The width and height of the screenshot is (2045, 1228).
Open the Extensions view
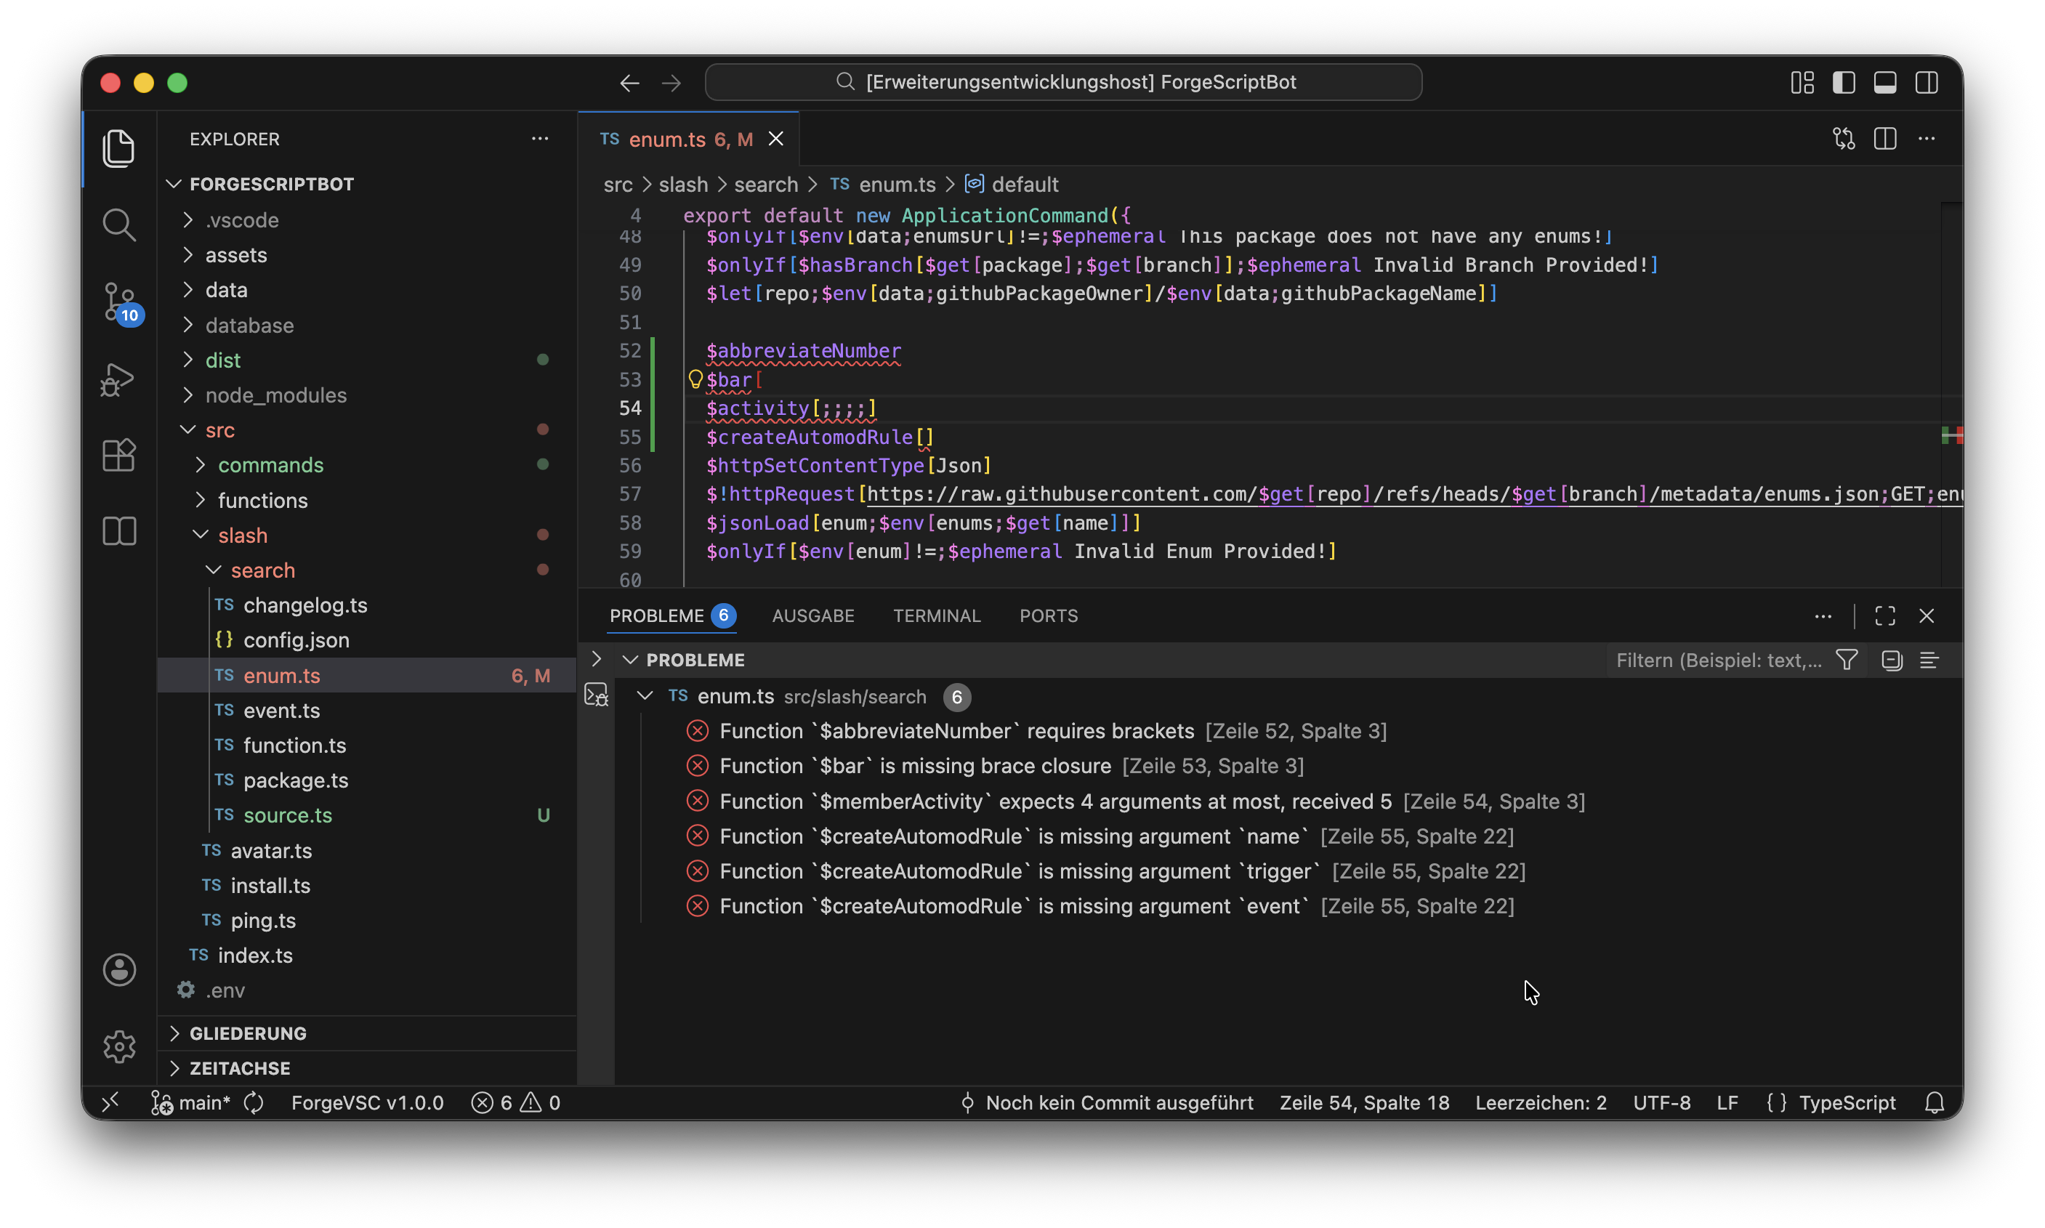[118, 455]
